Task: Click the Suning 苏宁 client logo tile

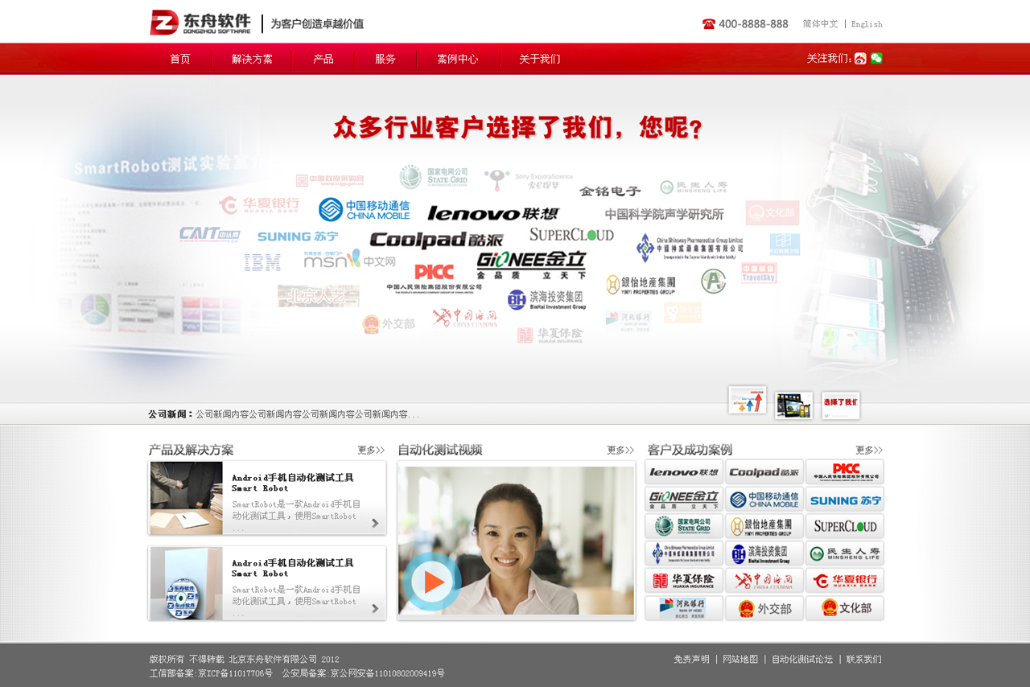Action: coord(845,500)
